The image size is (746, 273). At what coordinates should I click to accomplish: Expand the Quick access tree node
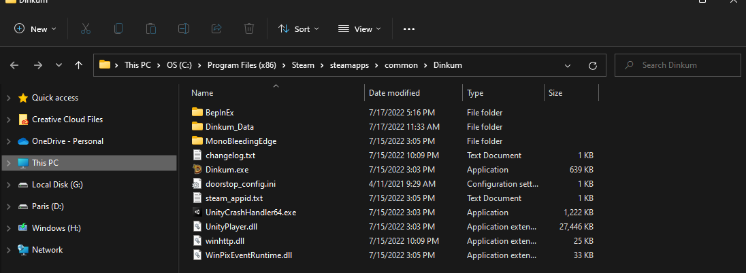coord(8,98)
